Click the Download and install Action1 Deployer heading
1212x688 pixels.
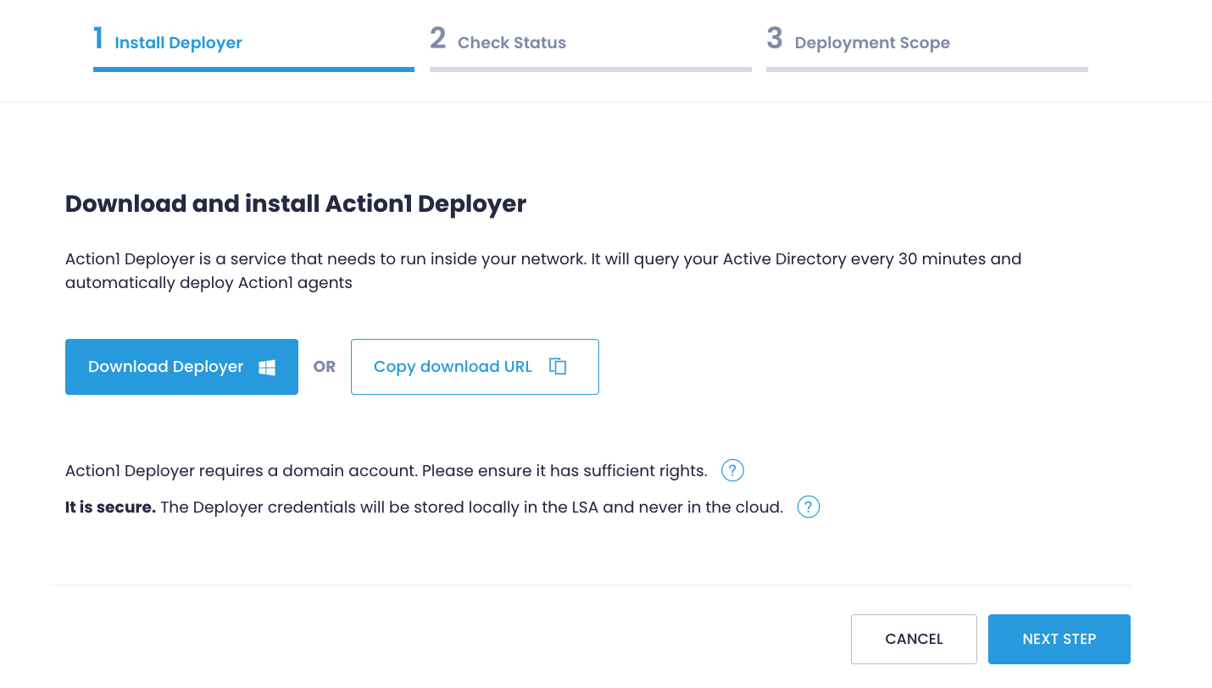click(295, 203)
